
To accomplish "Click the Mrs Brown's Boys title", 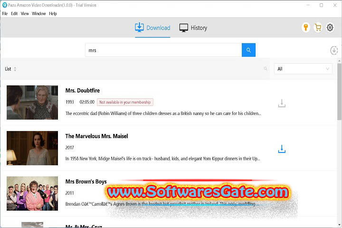I will coord(86,181).
